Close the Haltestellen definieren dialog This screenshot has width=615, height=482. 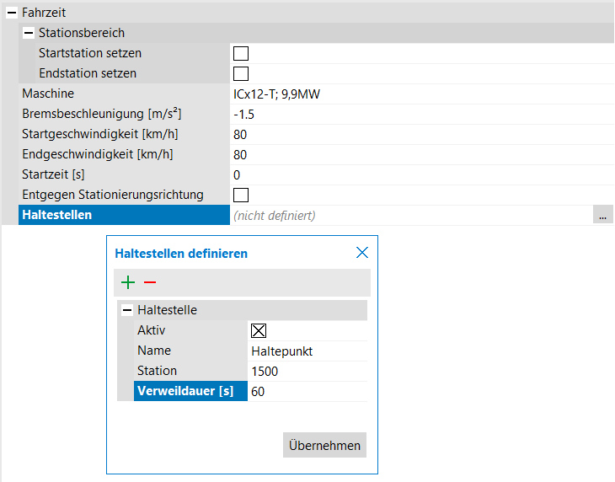362,253
